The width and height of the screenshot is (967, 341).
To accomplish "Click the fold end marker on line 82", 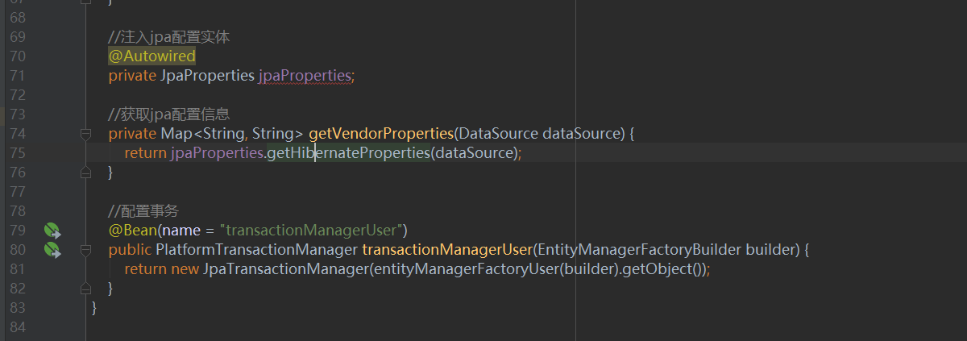I will 85,289.
